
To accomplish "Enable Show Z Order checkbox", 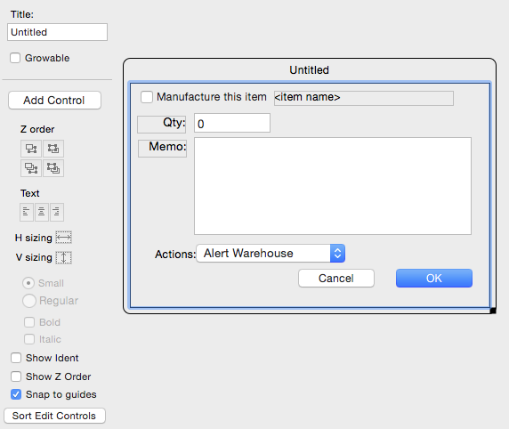I will coord(16,376).
